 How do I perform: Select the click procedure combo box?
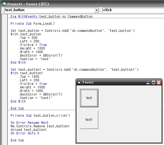pos(133,10)
